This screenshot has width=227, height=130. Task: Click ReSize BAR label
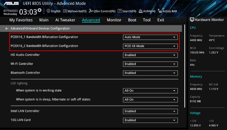(x=170, y=11)
